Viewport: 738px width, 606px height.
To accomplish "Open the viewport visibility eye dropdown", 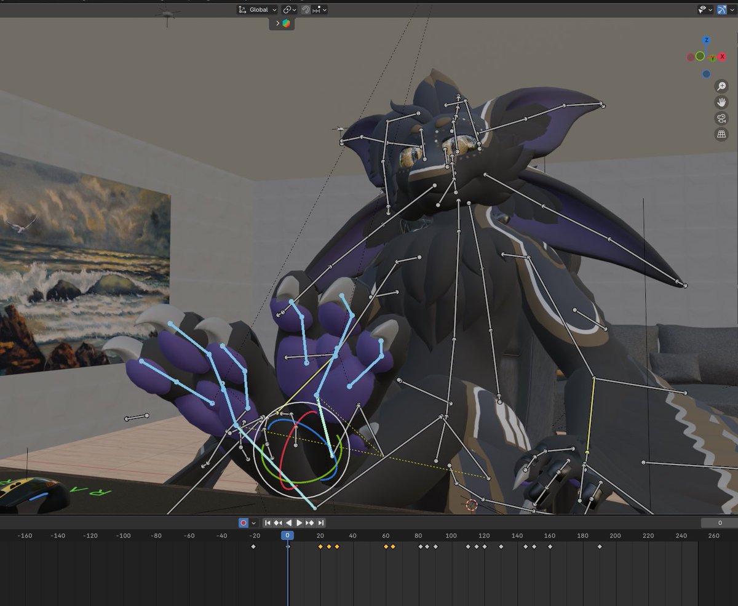I will (x=705, y=9).
